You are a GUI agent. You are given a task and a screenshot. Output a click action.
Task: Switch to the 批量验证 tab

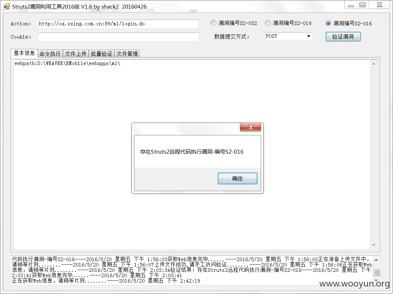tap(102, 54)
